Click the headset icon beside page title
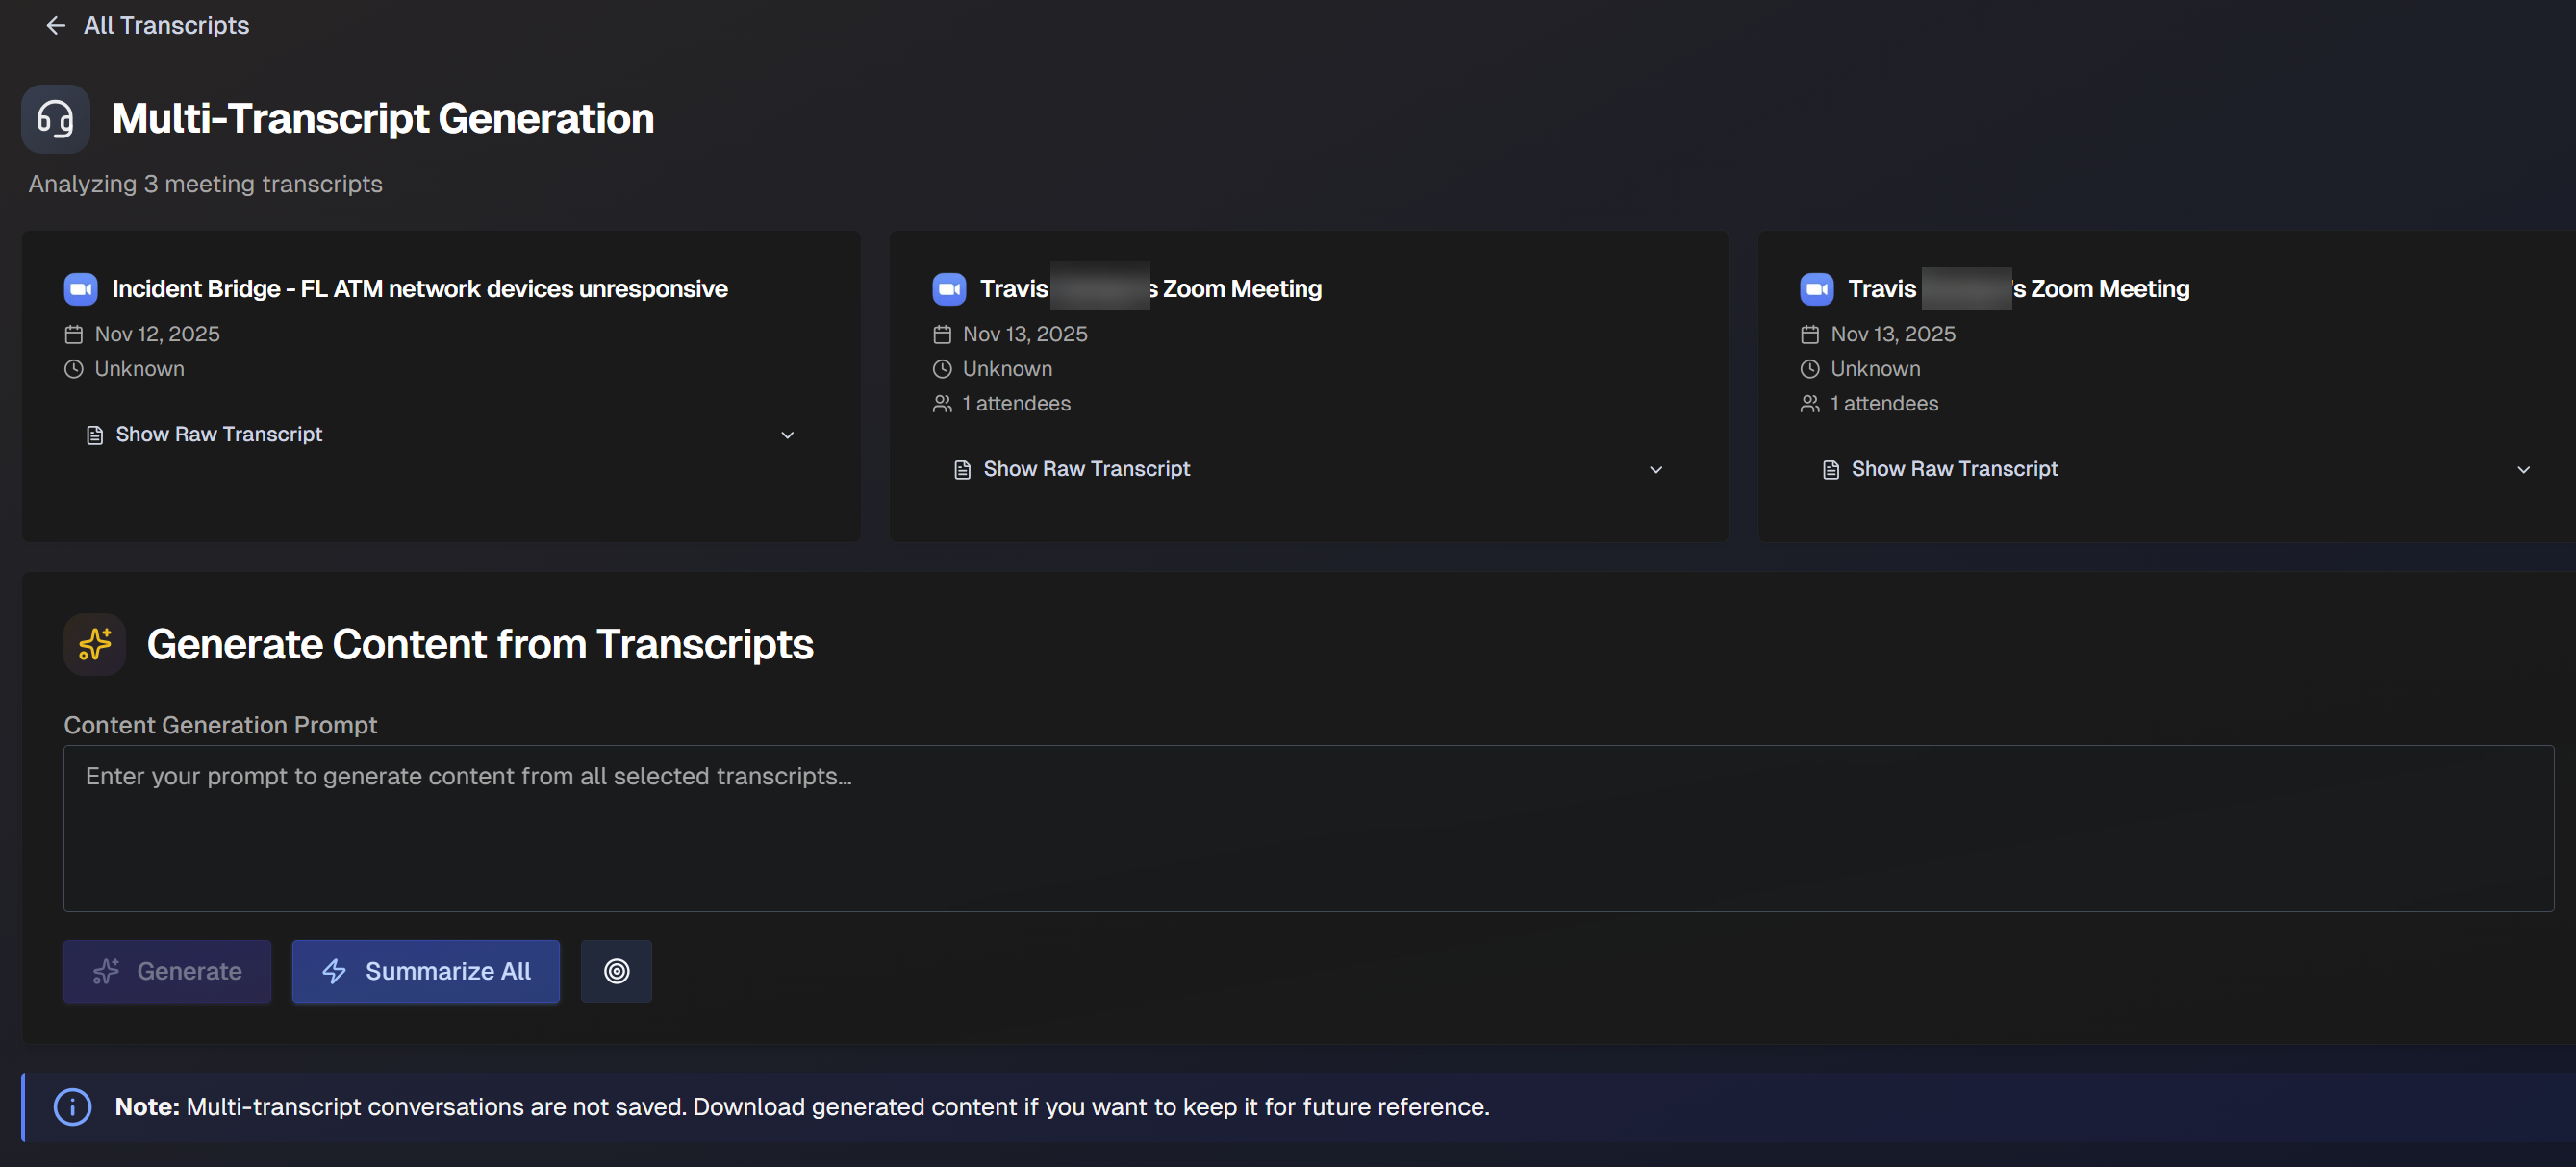Screen dimensions: 2576x1167 [56, 119]
